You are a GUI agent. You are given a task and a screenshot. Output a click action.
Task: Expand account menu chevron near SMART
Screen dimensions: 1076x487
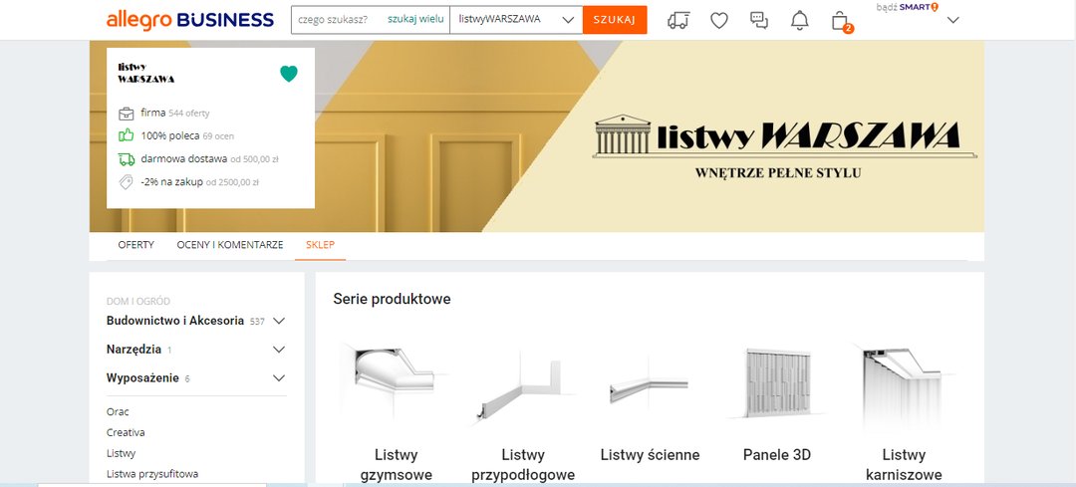pos(952,21)
